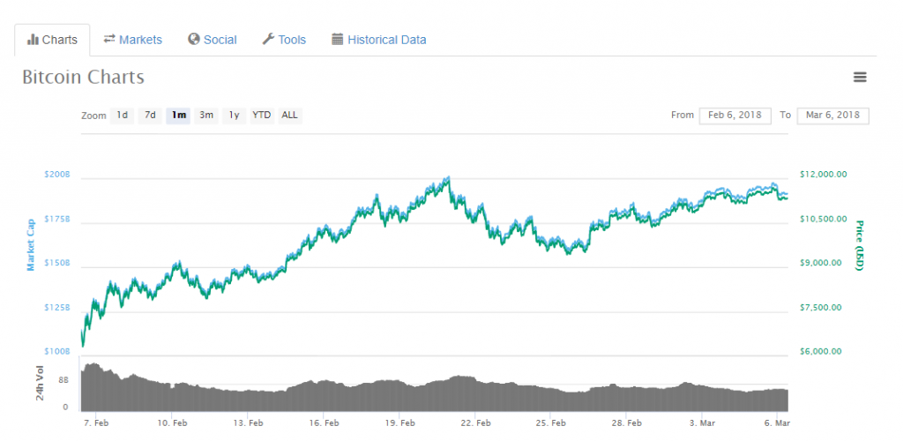
Task: Click the Price (USD) axis label
Action: coord(860,246)
